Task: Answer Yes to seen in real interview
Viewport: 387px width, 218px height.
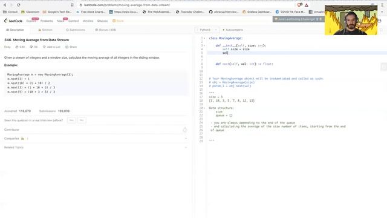Action: tap(71, 121)
